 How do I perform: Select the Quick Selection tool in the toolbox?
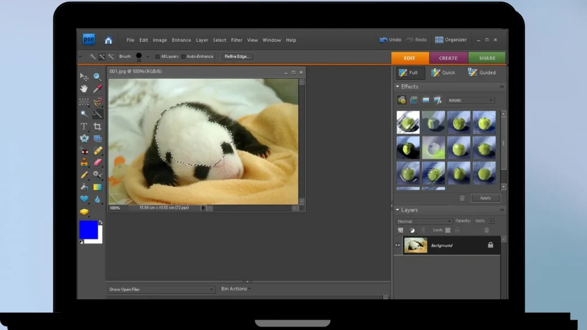tap(97, 114)
